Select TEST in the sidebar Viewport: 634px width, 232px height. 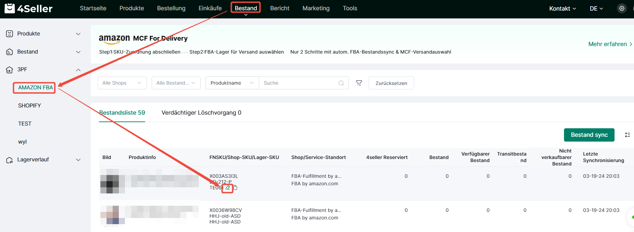pyautogui.click(x=25, y=124)
